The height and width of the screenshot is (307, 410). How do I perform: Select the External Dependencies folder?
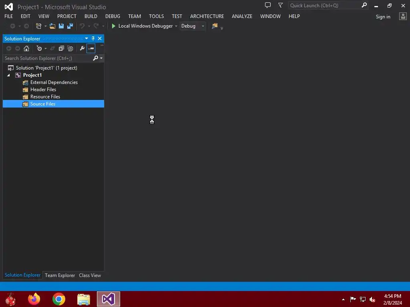(54, 82)
